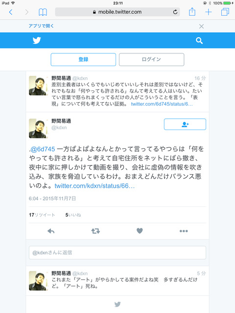Reply to the tweet with arrow icon
The image size is (235, 313).
51,231
